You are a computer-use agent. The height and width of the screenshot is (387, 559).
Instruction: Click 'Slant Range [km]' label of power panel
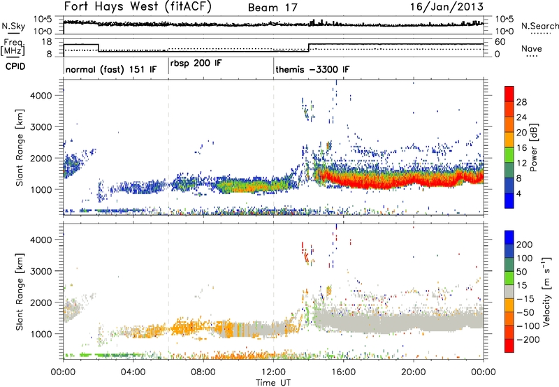(20, 147)
